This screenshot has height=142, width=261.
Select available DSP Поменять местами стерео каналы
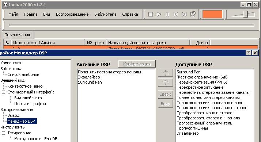208,97
